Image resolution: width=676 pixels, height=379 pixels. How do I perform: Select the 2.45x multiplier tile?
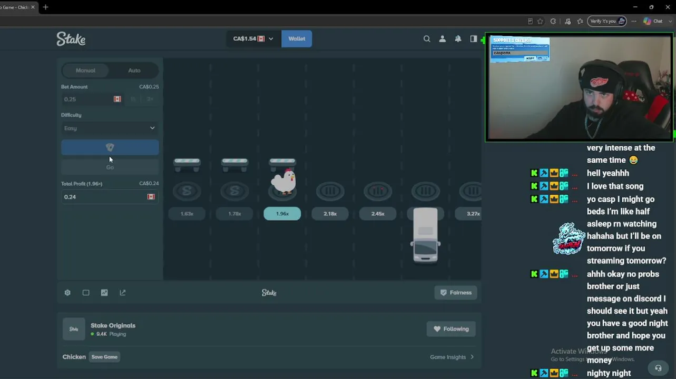(x=378, y=214)
